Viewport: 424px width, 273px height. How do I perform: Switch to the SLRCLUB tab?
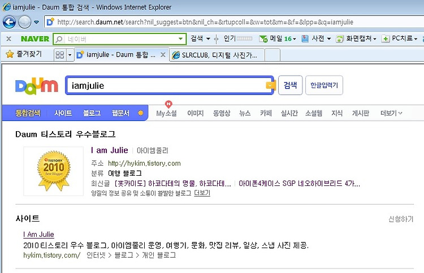[217, 55]
